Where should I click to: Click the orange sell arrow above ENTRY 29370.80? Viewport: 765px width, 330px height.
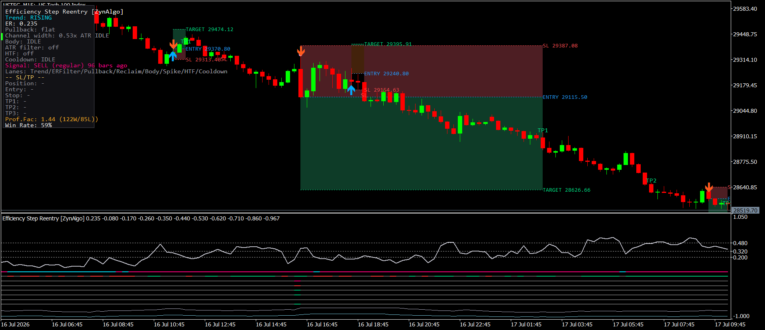pyautogui.click(x=173, y=44)
